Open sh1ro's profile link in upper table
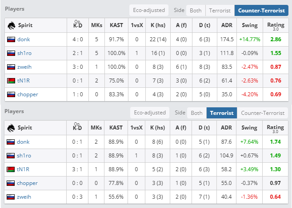Image resolution: width=292 pixels, height=208 pixels. (x=24, y=53)
